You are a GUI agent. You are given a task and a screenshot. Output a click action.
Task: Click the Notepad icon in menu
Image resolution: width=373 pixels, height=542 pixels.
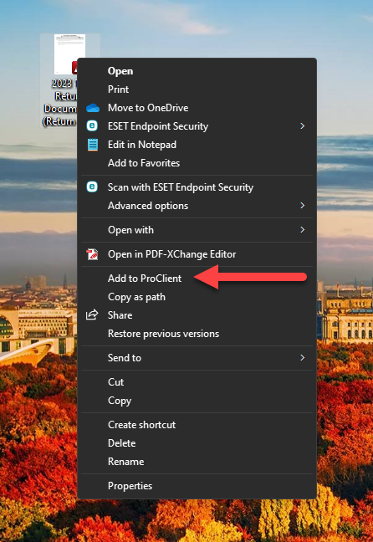tap(93, 145)
